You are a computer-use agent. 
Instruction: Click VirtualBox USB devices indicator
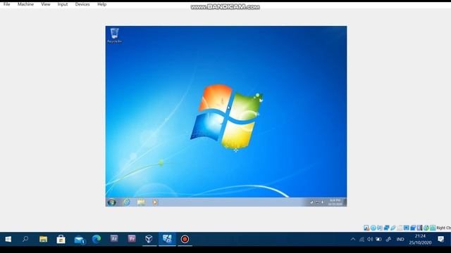click(x=393, y=228)
